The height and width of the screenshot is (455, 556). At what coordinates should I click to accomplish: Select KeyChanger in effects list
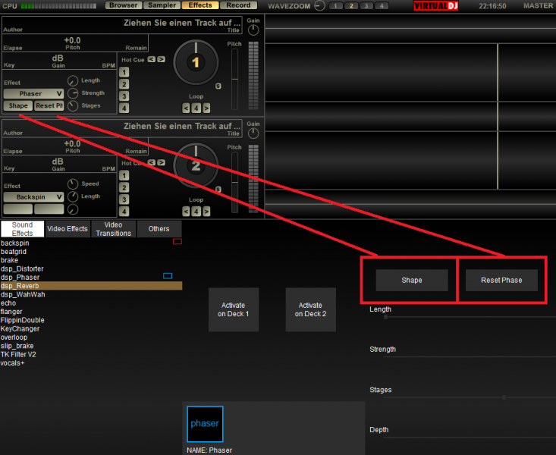click(91, 329)
